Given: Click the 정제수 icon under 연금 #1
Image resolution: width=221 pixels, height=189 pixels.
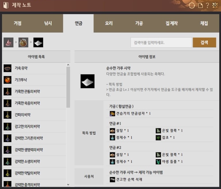Looking at the screenshot, I should pos(112,138).
